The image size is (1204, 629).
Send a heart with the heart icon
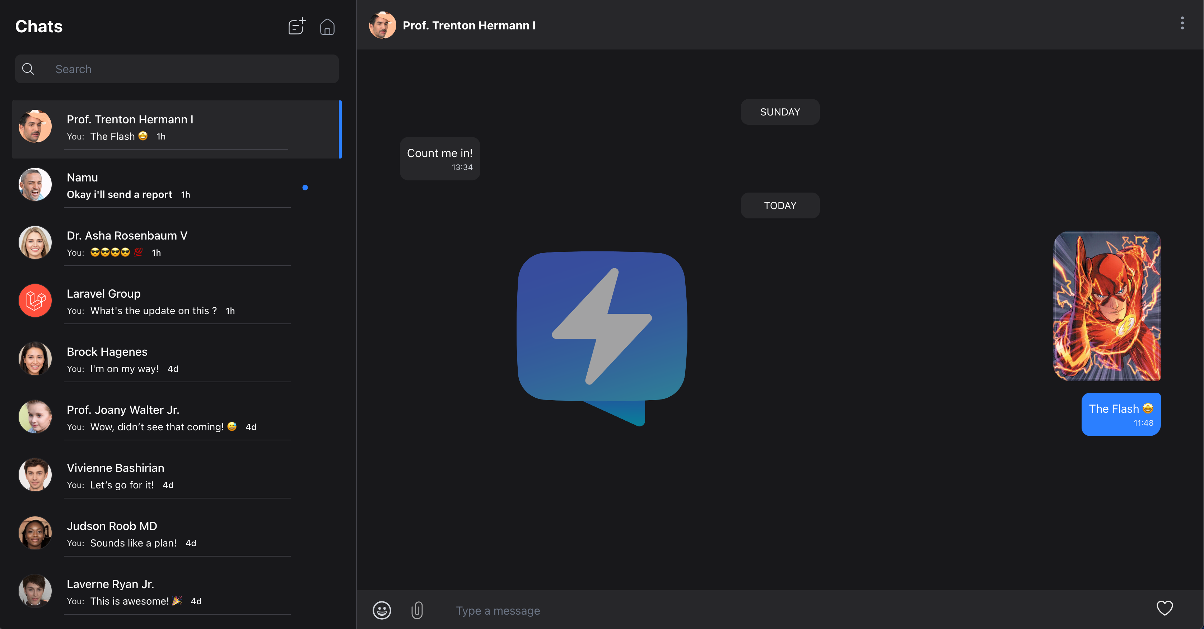tap(1164, 608)
